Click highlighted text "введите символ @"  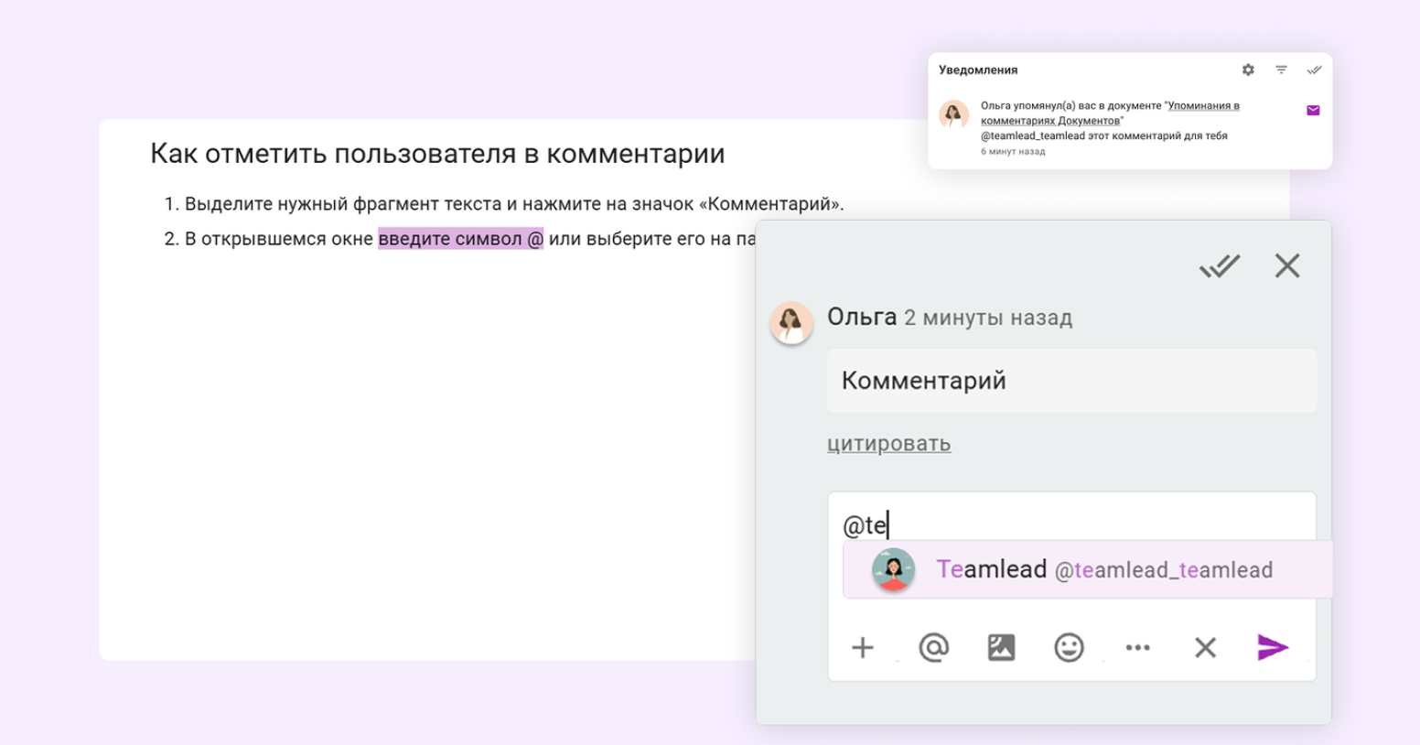coord(460,239)
